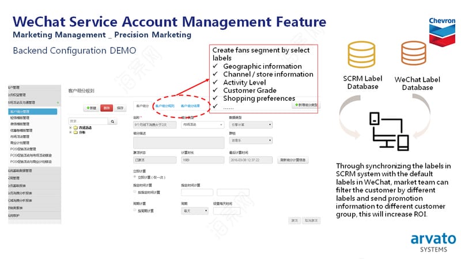This screenshot has height=259, width=461.
Task: Click the 名称 name input field
Action: [154, 125]
